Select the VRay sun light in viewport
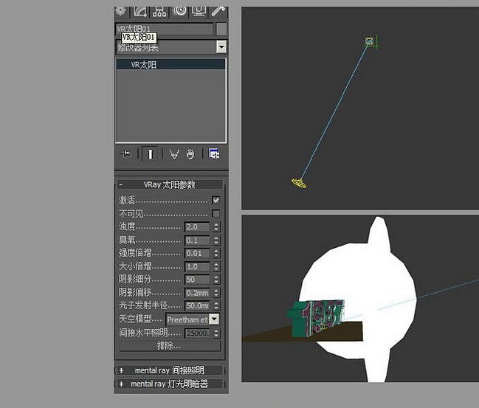The width and height of the screenshot is (479, 408). click(298, 183)
